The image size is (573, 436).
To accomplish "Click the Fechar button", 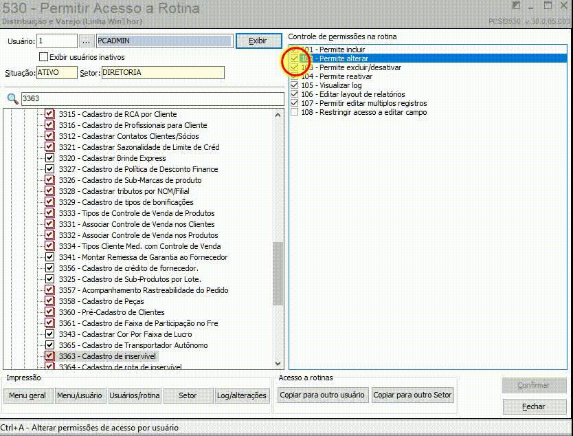I will 534,406.
